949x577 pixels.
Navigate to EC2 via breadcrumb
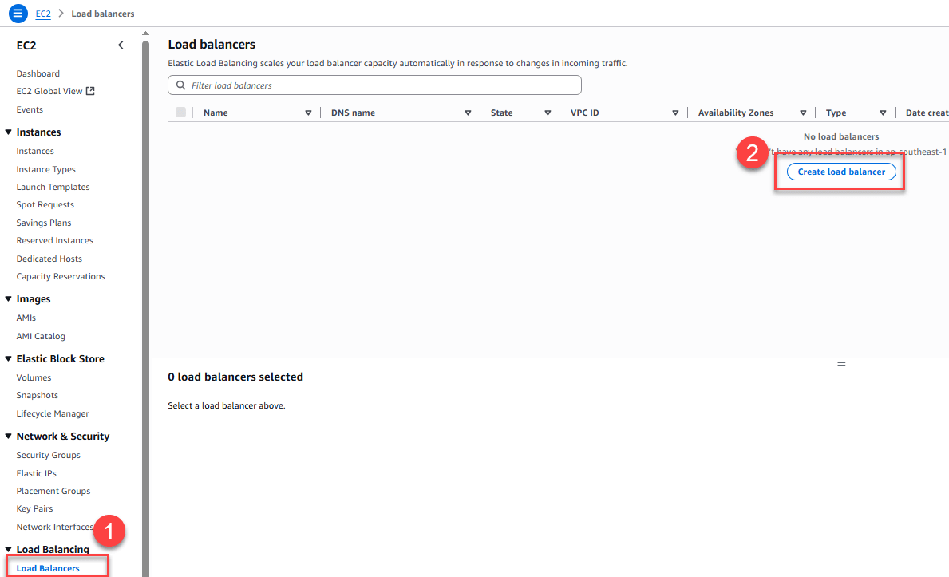point(42,14)
